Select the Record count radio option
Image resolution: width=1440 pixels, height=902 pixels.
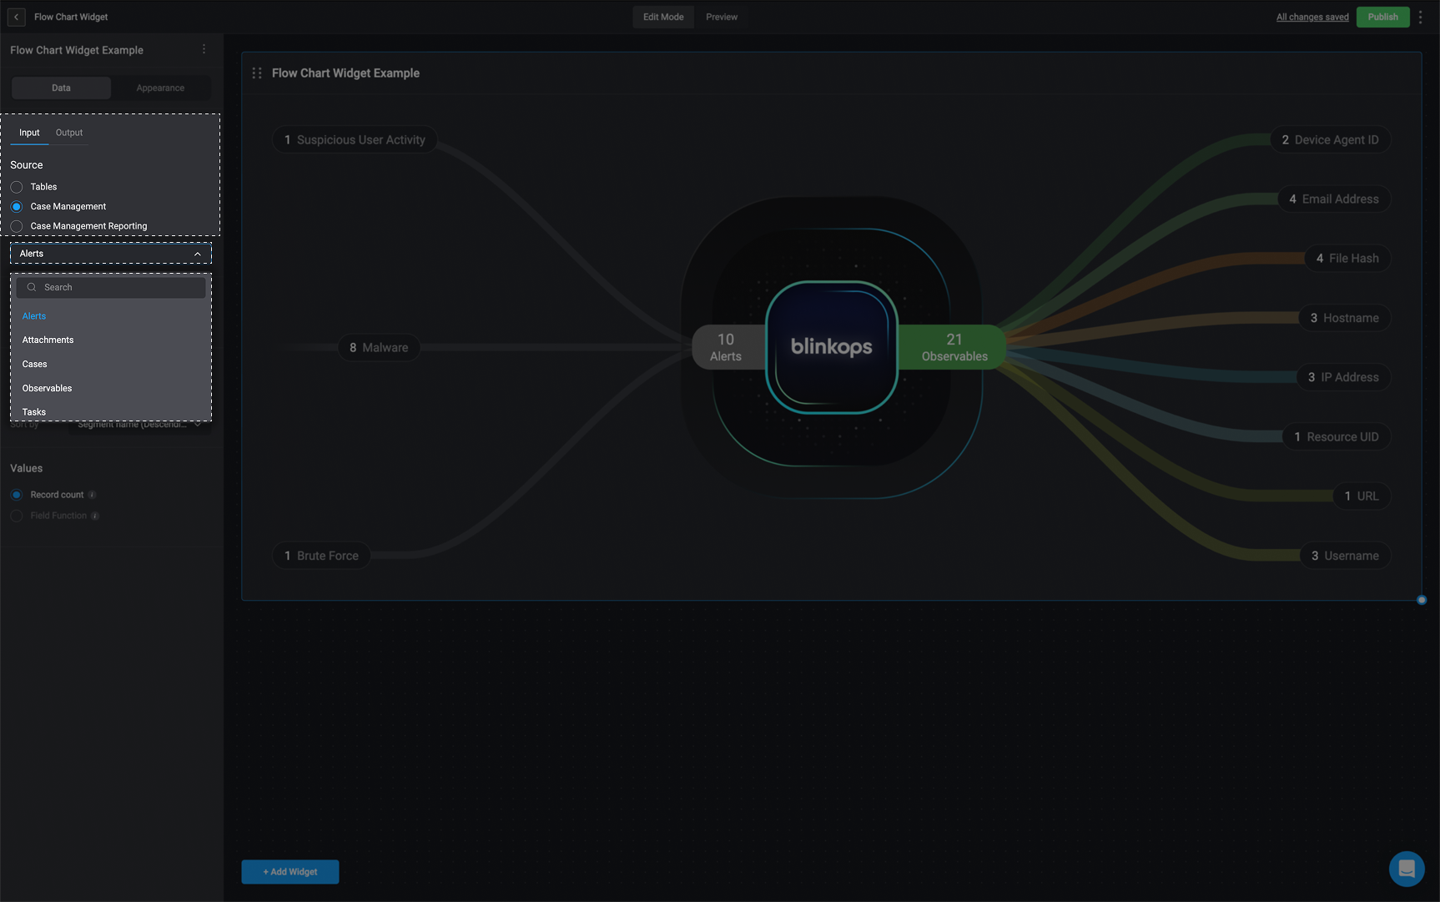(17, 495)
